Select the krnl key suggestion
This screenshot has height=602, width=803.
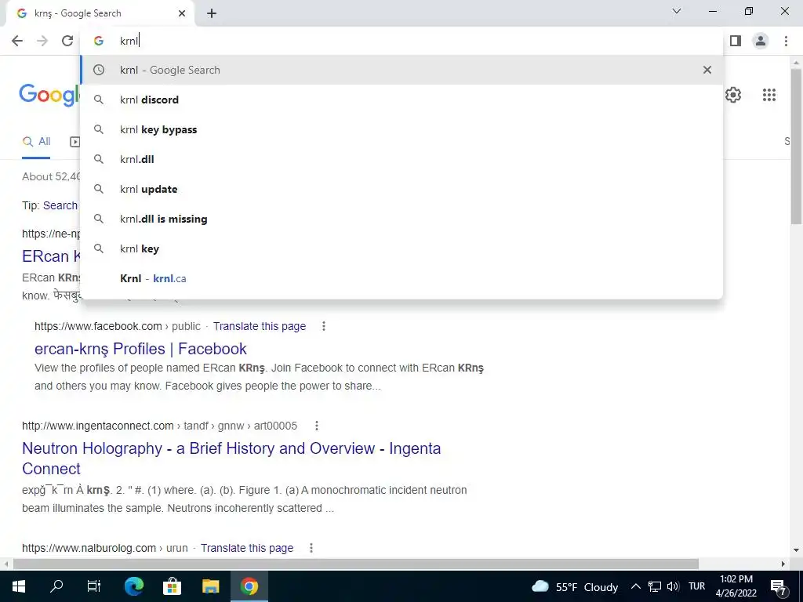coord(401,248)
